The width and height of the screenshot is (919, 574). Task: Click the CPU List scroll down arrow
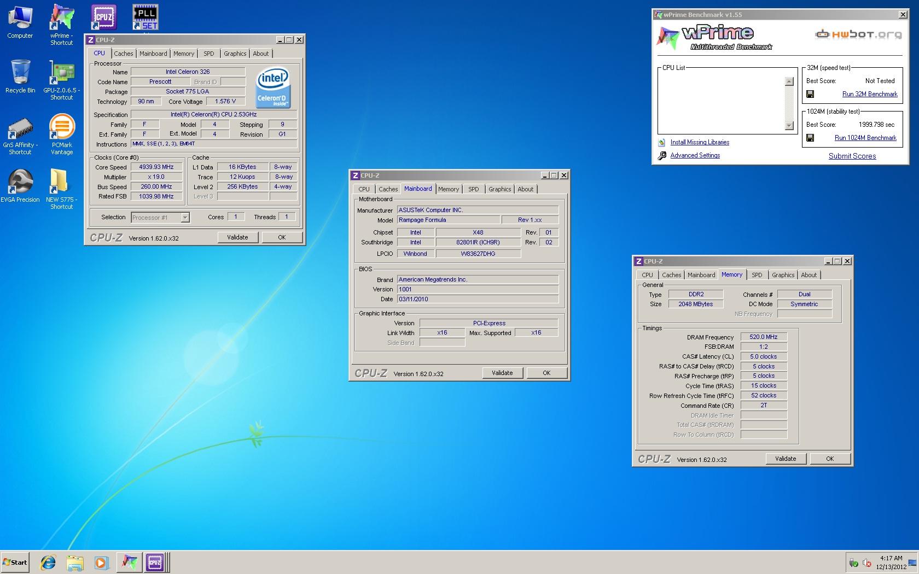click(x=789, y=126)
